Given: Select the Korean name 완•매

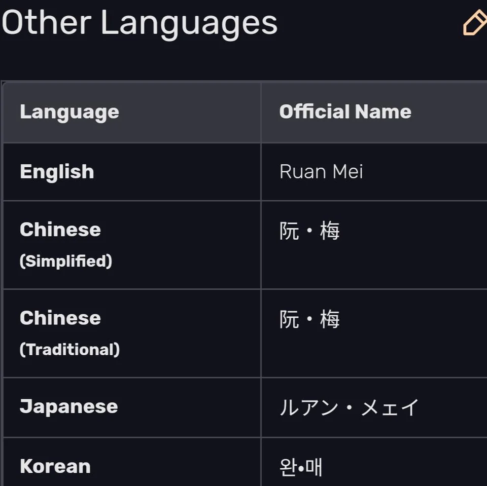Looking at the screenshot, I should pos(301,466).
